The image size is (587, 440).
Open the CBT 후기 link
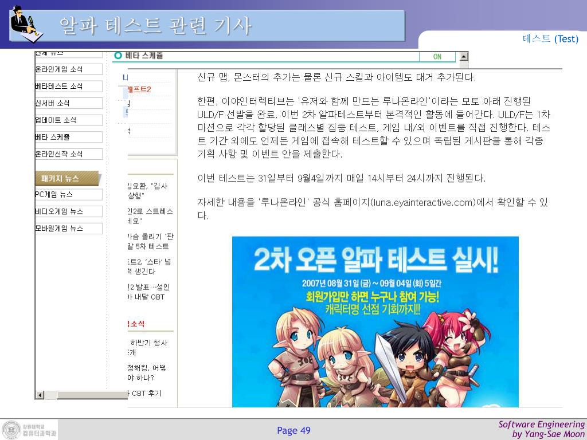(x=144, y=393)
